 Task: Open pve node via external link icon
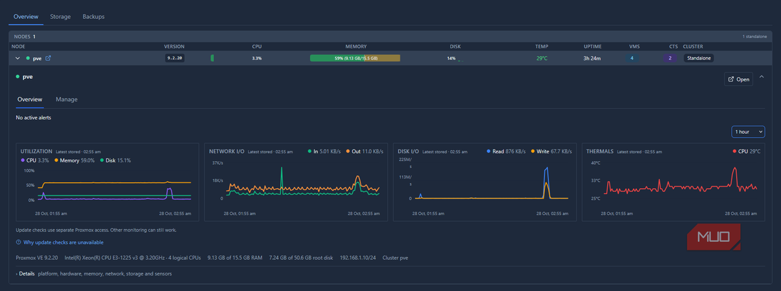pos(47,58)
